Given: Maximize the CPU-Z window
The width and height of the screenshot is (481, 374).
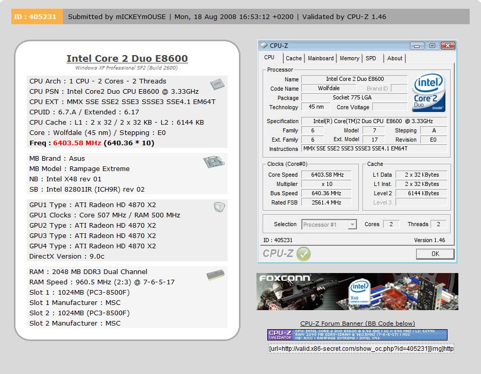Looking at the screenshot, I should pos(432,46).
